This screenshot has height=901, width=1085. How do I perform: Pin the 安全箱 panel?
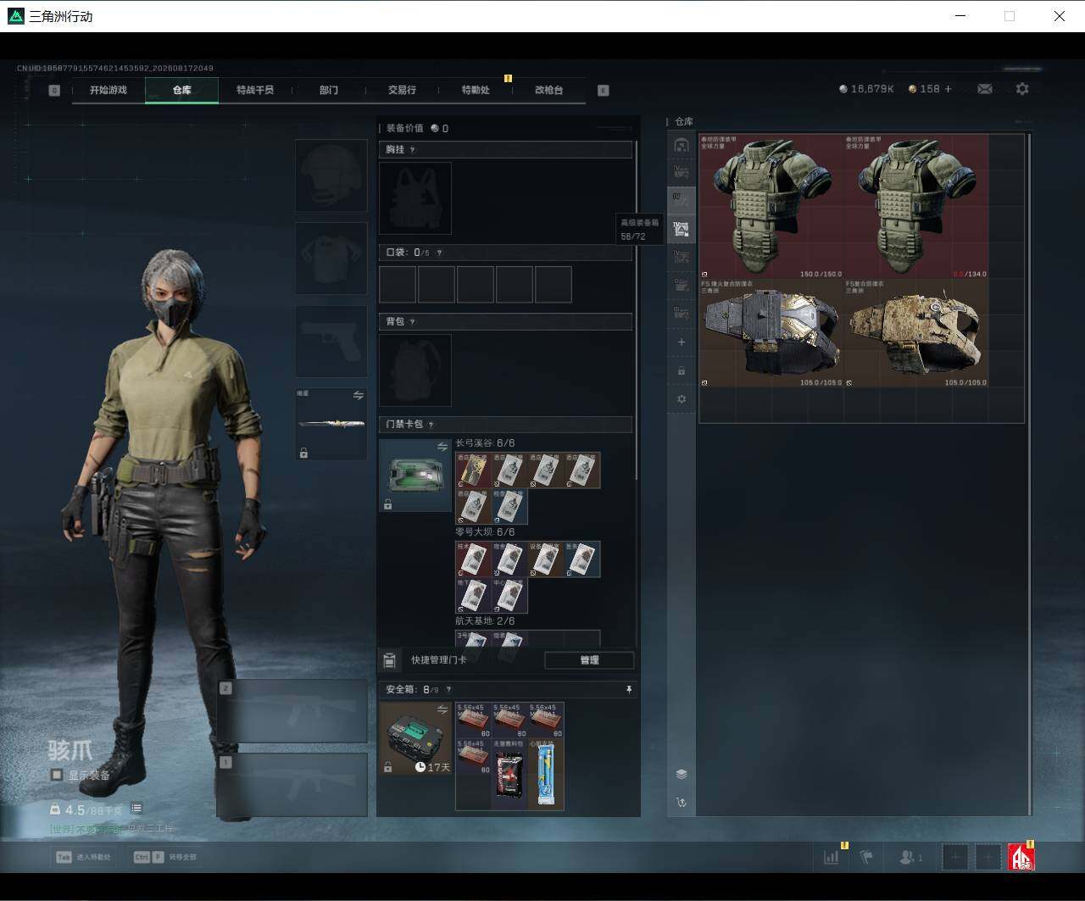coord(629,690)
